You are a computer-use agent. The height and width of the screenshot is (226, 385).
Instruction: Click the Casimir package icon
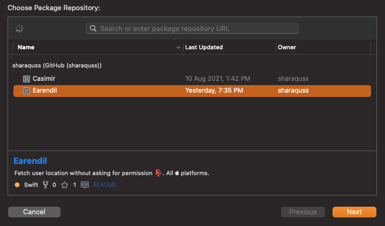click(26, 79)
